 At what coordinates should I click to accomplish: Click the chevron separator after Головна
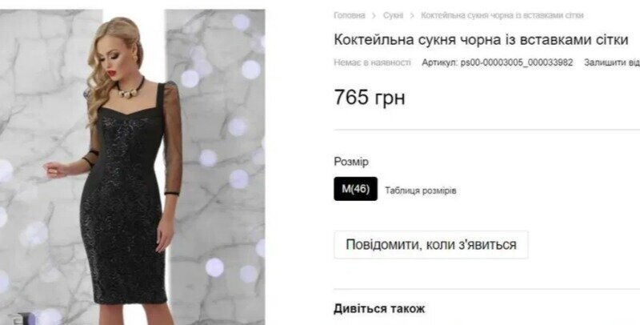(374, 16)
